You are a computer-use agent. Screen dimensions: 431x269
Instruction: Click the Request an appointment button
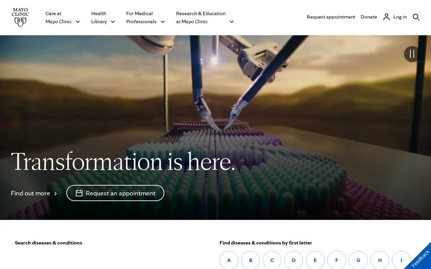115,193
